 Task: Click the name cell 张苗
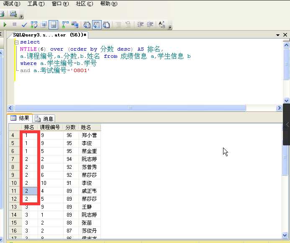pyautogui.click(x=90, y=222)
